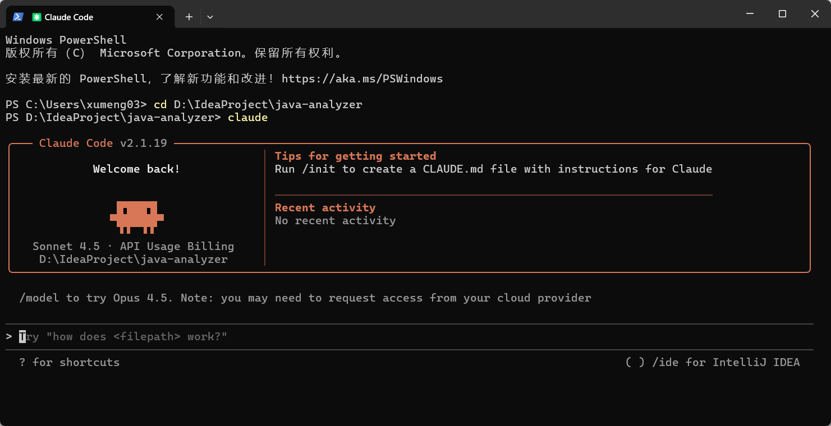The height and width of the screenshot is (426, 831).
Task: Open the aka.ms/PSWindows link
Action: tap(362, 78)
